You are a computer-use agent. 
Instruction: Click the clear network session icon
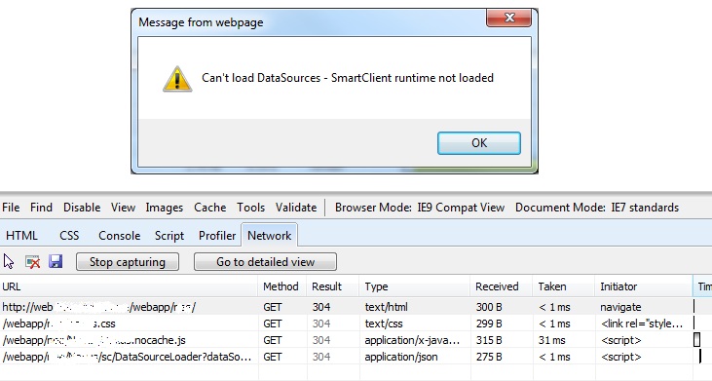pos(32,261)
